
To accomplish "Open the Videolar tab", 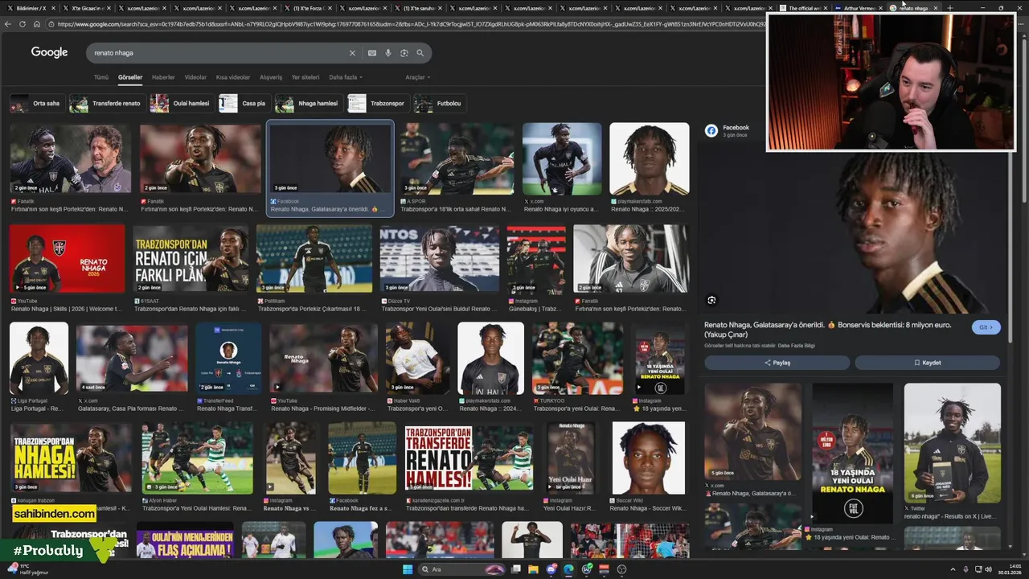I will [x=195, y=77].
